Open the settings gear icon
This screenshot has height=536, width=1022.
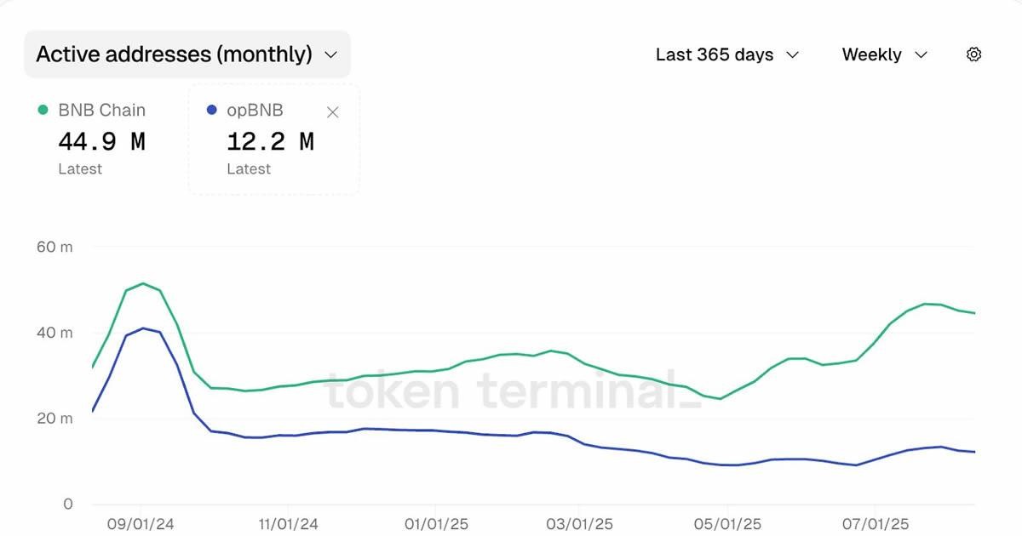pyautogui.click(x=973, y=54)
